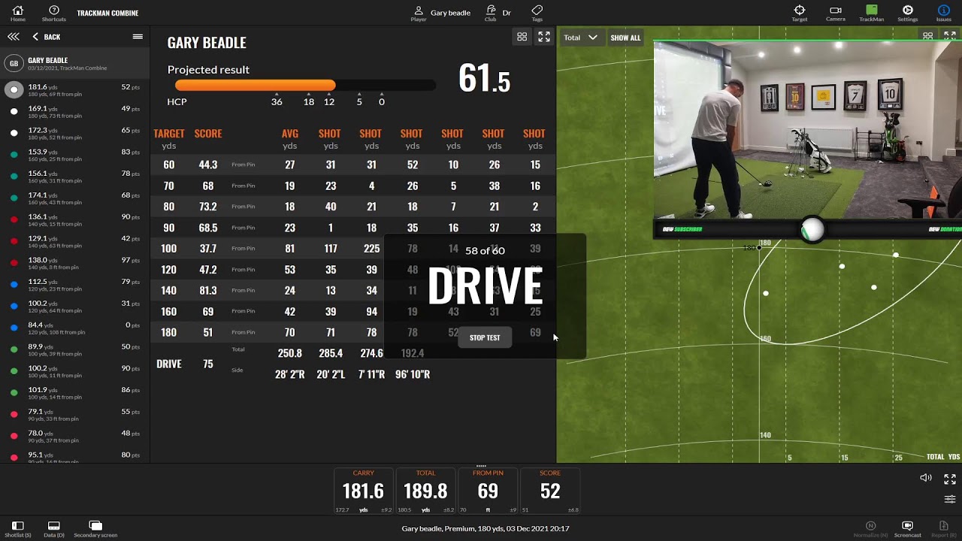Screen dimensions: 962x541
Task: Select the 174.1 yds shot entry
Action: (x=75, y=198)
